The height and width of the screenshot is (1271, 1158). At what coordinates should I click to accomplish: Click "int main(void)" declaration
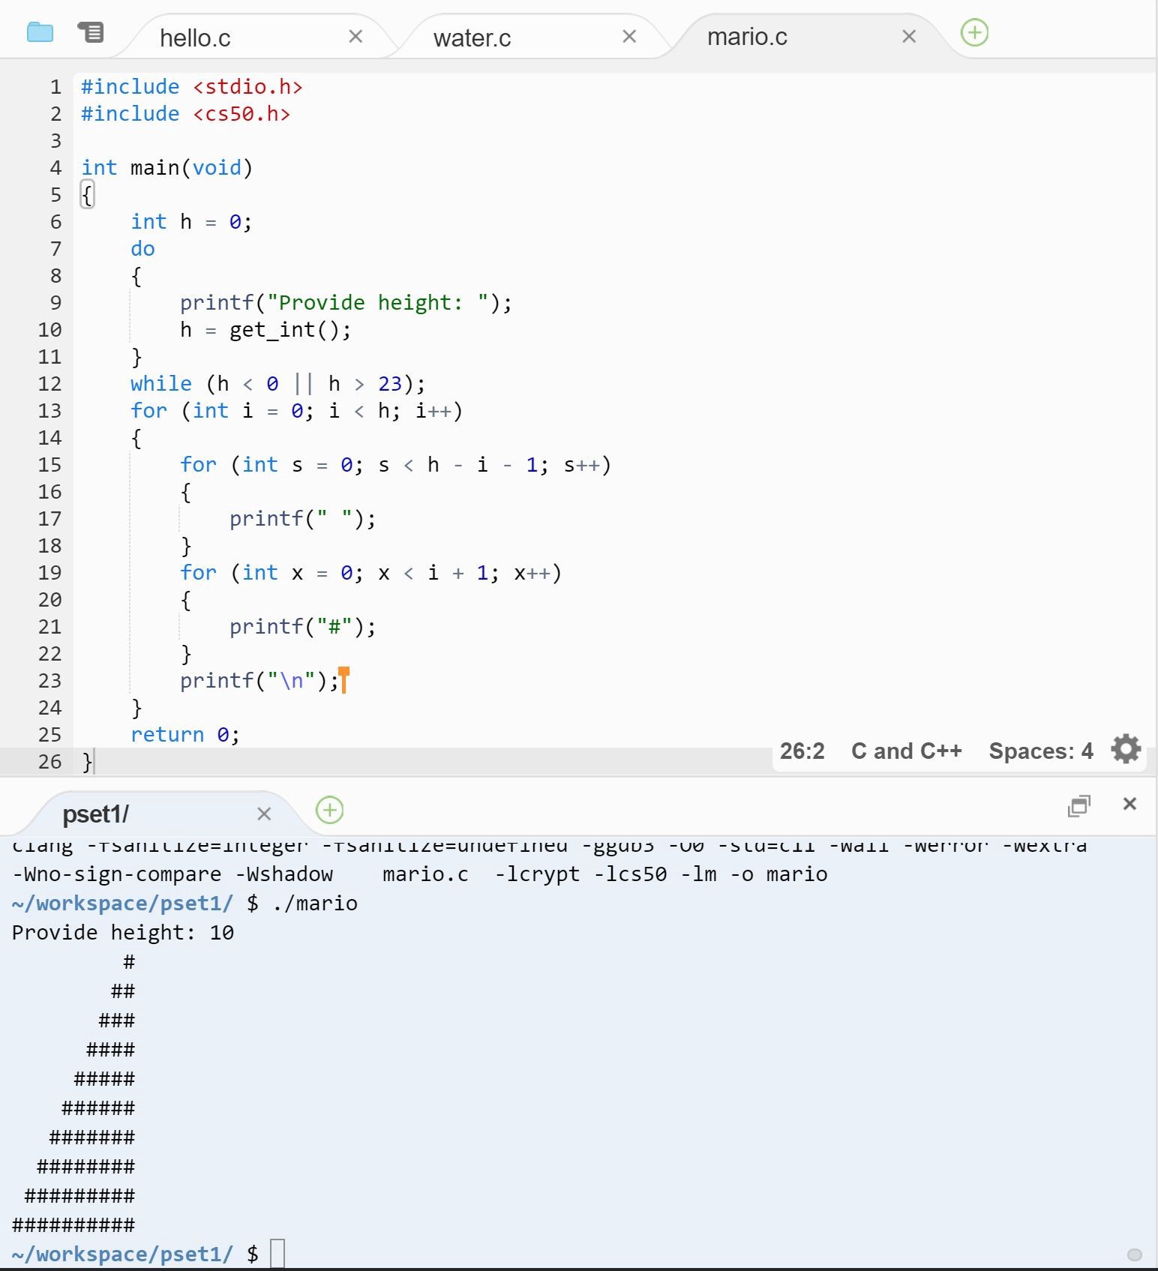166,168
